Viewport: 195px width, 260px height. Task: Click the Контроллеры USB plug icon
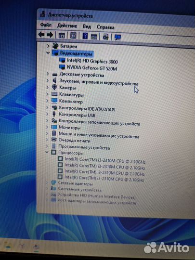(x=54, y=114)
